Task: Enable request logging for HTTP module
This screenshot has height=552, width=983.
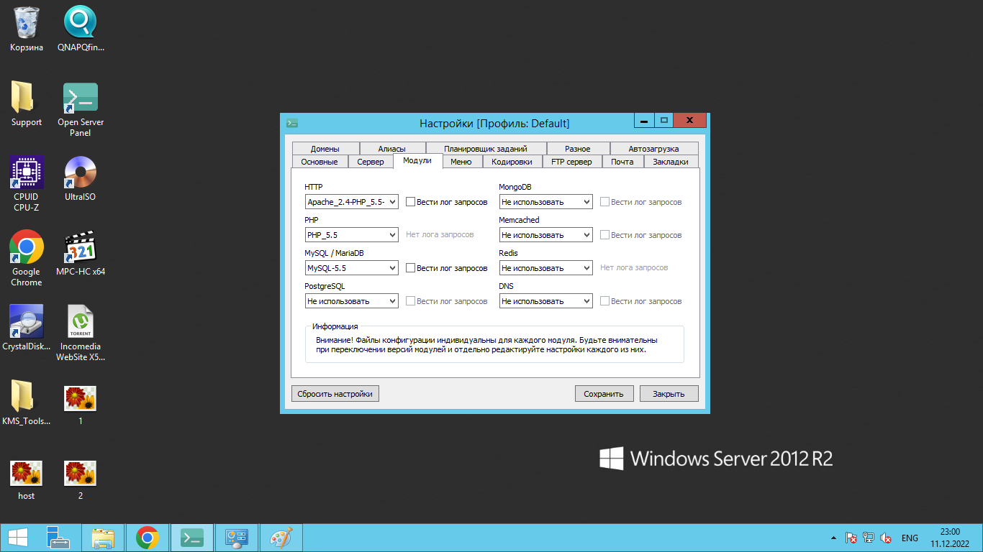Action: point(411,202)
